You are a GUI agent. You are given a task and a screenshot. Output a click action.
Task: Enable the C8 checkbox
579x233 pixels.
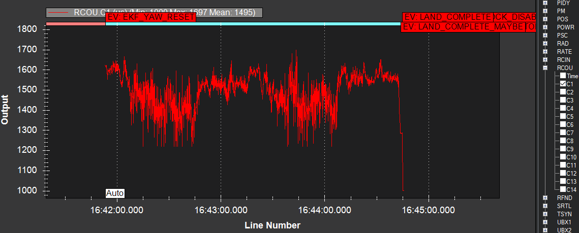pos(563,141)
